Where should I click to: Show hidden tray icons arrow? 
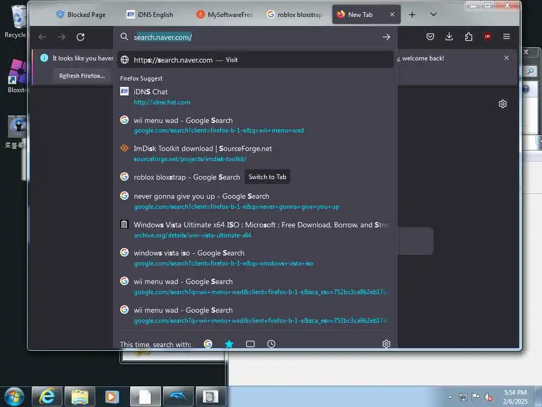pos(450,397)
